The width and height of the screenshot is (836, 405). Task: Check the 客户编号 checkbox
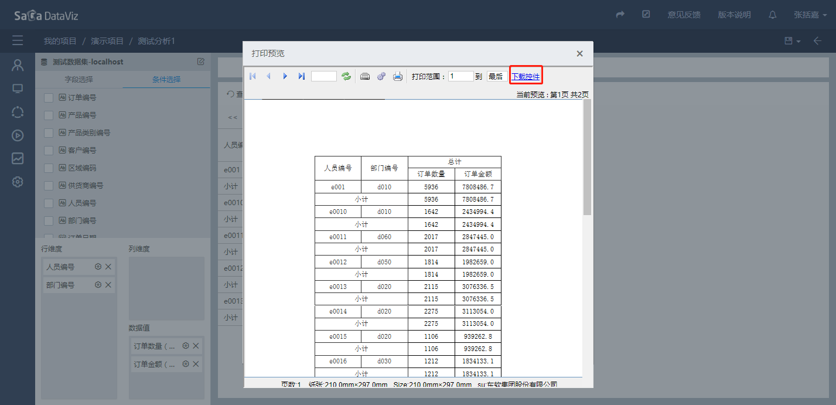tap(49, 151)
